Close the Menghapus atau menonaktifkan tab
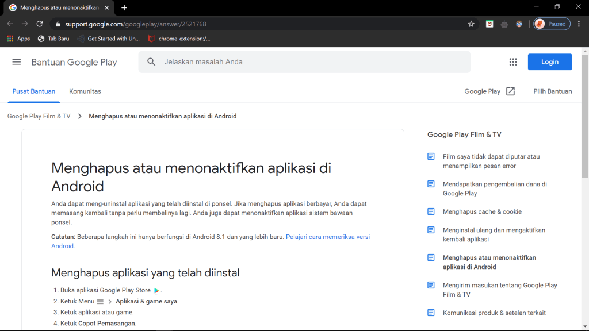Image resolution: width=589 pixels, height=331 pixels. click(x=106, y=7)
